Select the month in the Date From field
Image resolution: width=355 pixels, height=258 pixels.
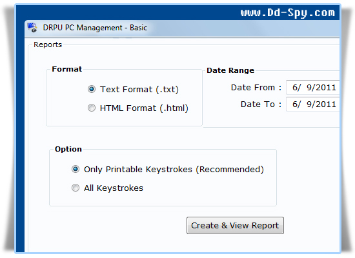click(295, 87)
